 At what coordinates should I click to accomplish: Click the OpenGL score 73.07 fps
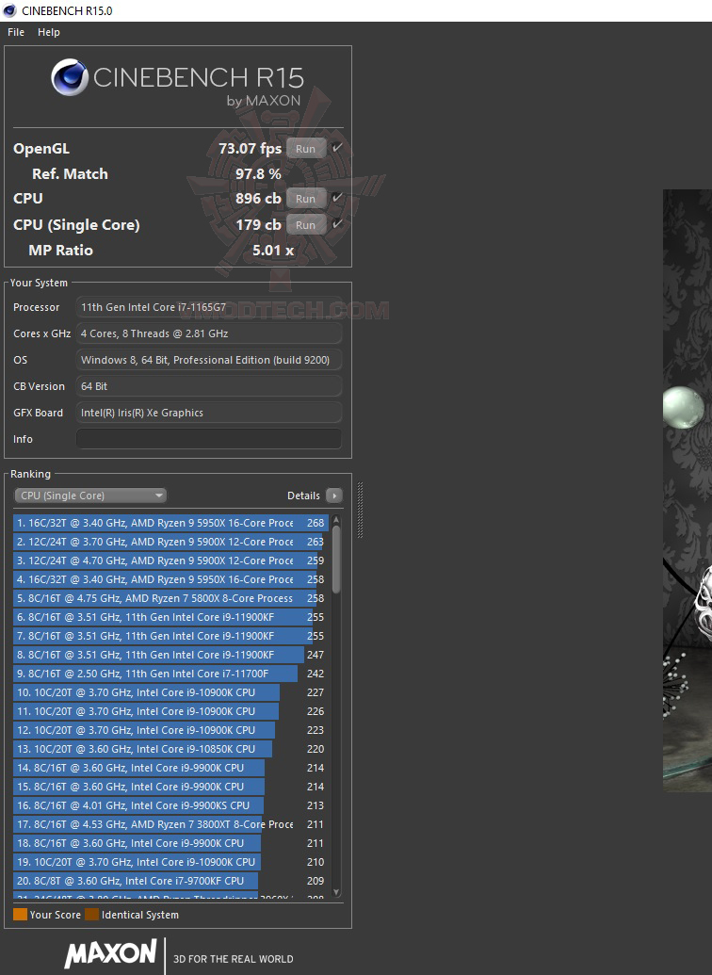click(250, 149)
